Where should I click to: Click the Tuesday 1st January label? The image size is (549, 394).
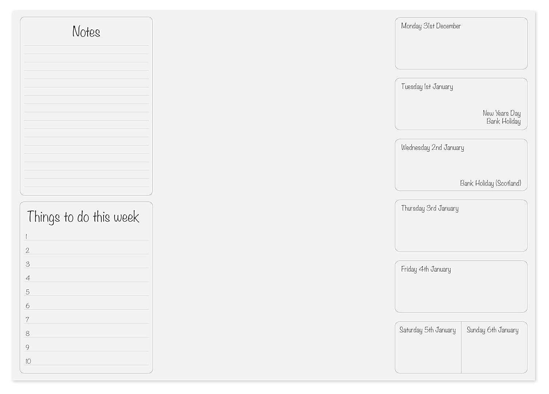point(427,87)
